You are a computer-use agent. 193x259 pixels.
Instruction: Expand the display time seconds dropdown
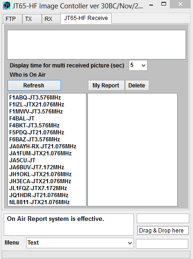point(138,66)
